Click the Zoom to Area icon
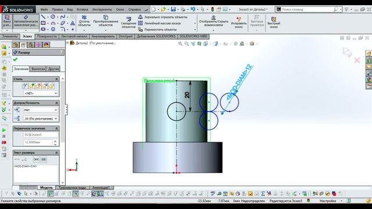The image size is (372, 209). tap(187, 44)
